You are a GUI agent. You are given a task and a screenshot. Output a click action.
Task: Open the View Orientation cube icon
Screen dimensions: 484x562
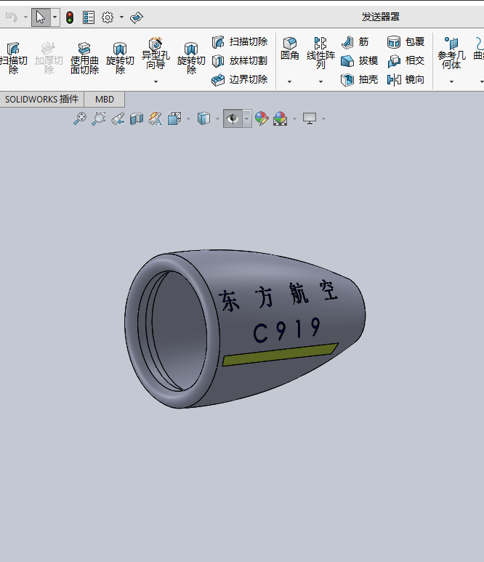[x=174, y=119]
